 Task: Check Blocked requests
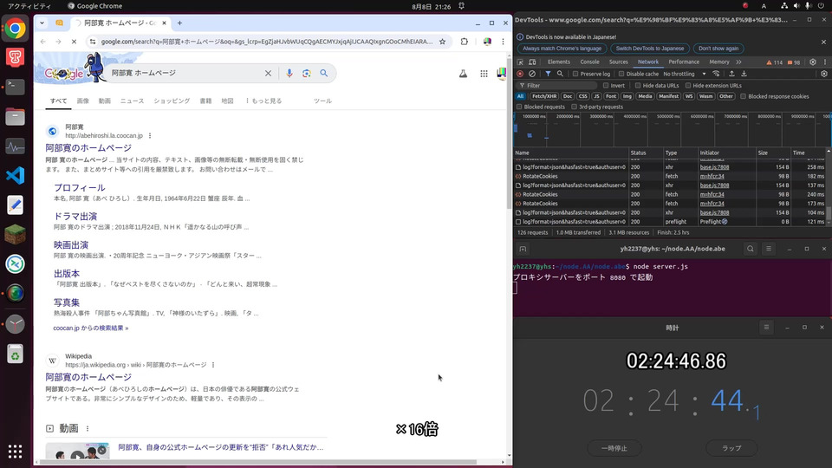pos(519,107)
